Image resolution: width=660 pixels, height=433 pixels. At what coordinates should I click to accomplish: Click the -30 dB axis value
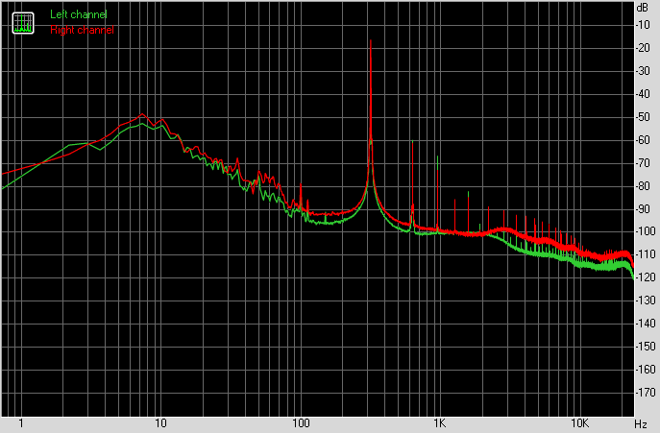tap(643, 71)
